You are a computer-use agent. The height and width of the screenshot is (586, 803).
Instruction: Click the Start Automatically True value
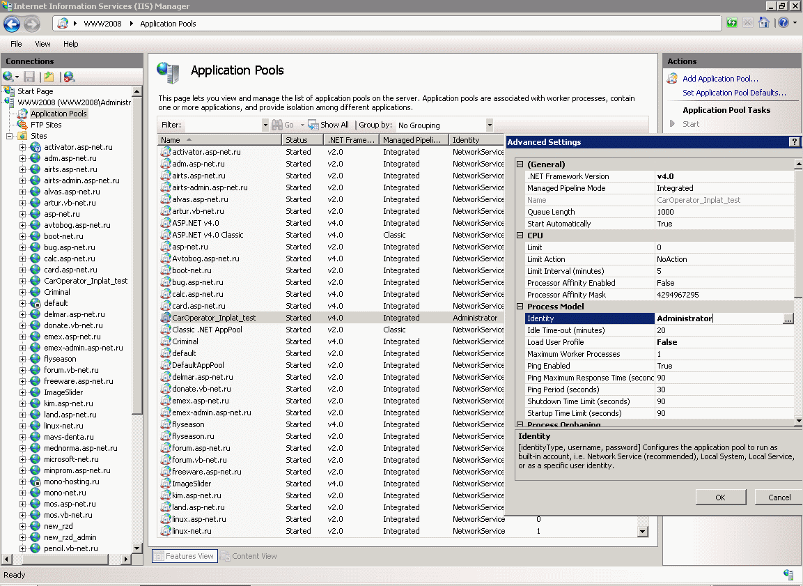point(724,224)
